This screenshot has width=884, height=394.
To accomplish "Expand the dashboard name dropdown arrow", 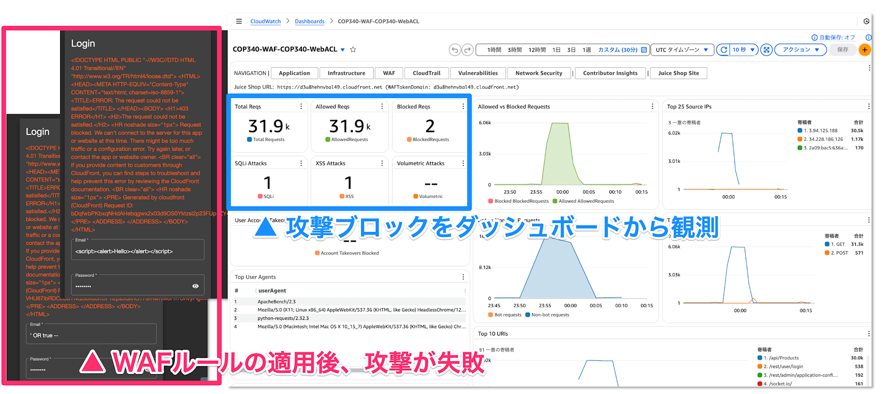I will [343, 50].
